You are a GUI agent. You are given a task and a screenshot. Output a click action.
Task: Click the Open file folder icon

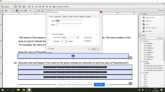[x=15, y=7]
